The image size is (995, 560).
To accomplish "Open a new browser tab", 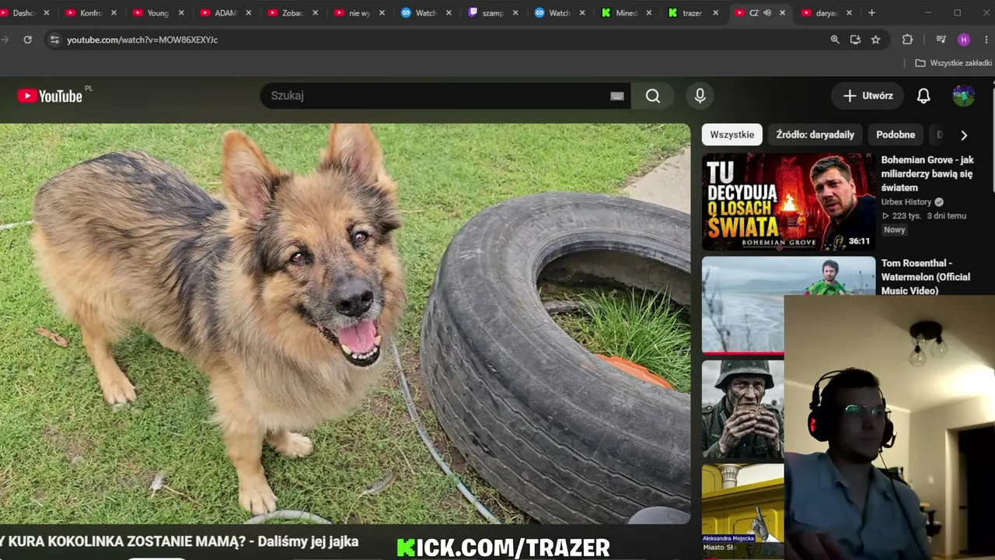I will (871, 12).
